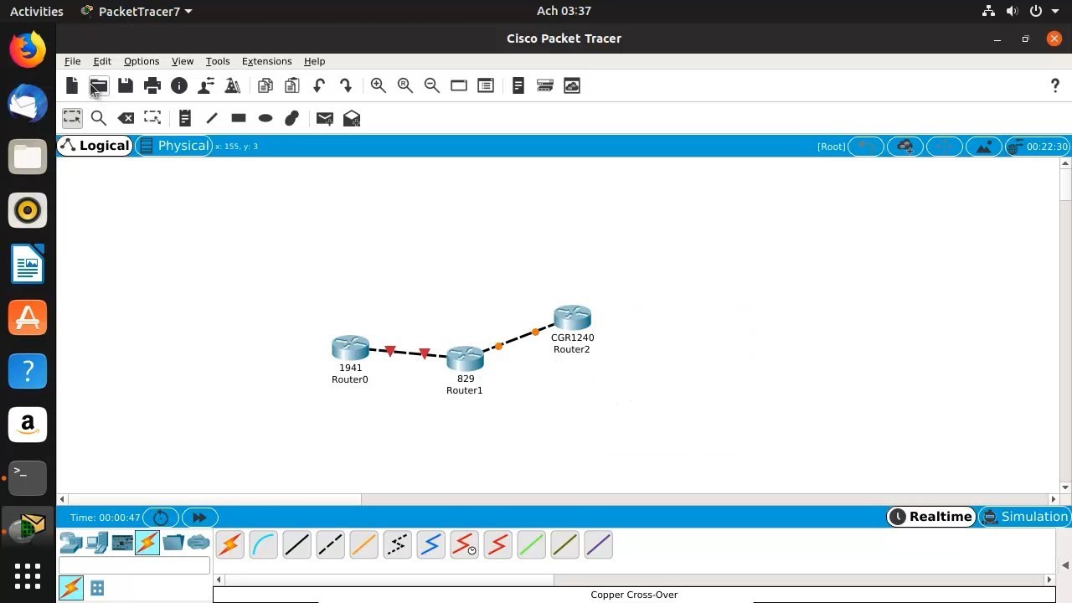
Task: Select the Components category
Action: 122,543
